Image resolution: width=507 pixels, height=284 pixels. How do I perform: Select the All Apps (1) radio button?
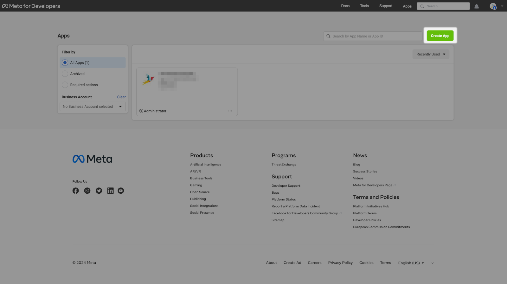point(65,63)
